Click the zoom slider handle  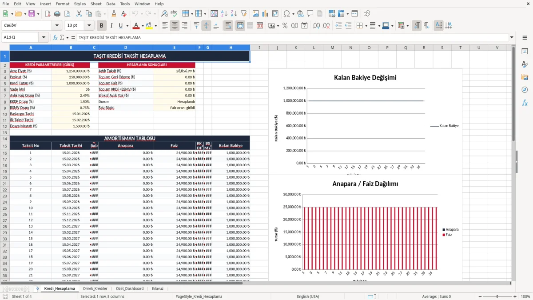pyautogui.click(x=497, y=296)
